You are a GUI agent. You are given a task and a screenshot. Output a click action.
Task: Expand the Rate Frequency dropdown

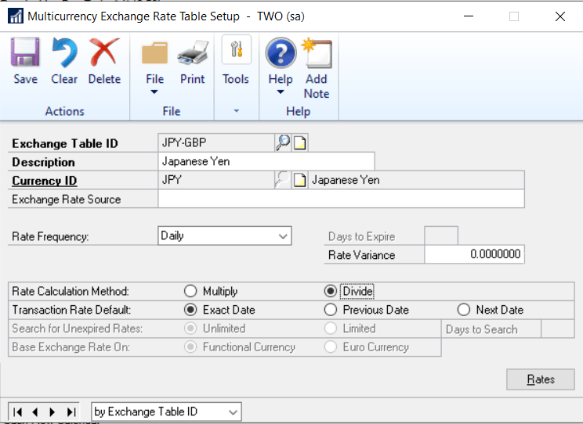(x=282, y=235)
